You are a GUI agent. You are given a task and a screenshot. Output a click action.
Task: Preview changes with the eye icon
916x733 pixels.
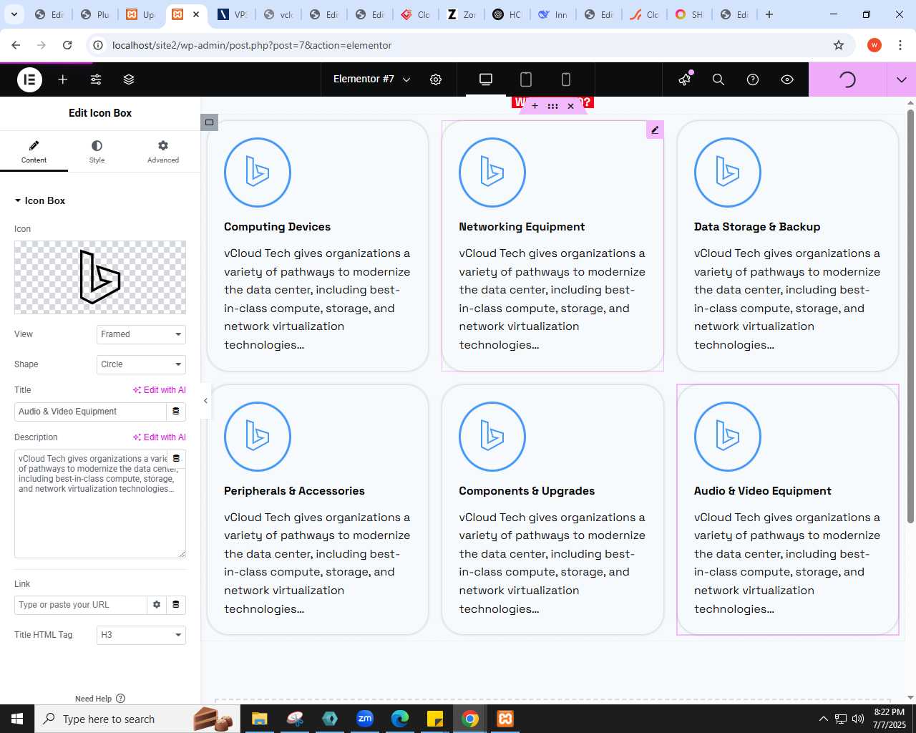pyautogui.click(x=787, y=79)
